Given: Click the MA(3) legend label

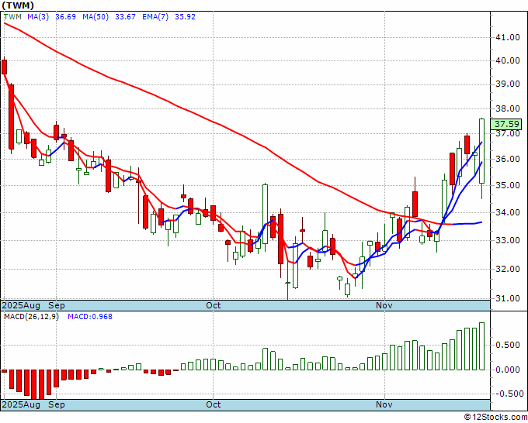Looking at the screenshot, I should (38, 17).
